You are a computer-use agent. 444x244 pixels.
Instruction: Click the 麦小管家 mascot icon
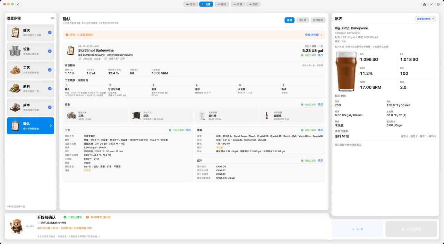16,226
